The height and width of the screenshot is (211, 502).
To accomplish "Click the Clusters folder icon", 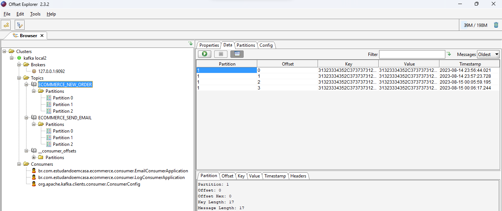I will click(x=11, y=52).
